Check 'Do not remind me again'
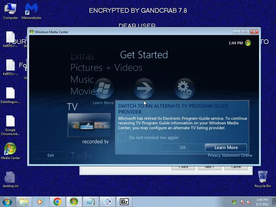The image size is (276, 207). pos(122,137)
